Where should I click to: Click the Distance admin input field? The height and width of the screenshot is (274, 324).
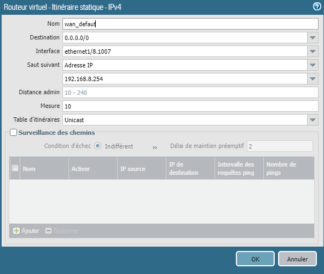190,92
